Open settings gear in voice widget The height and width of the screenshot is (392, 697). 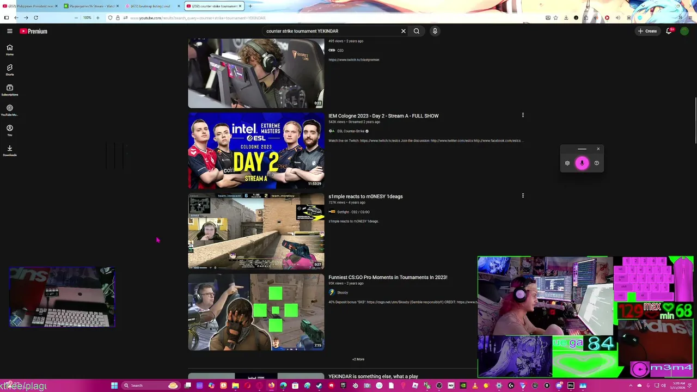coord(567,163)
